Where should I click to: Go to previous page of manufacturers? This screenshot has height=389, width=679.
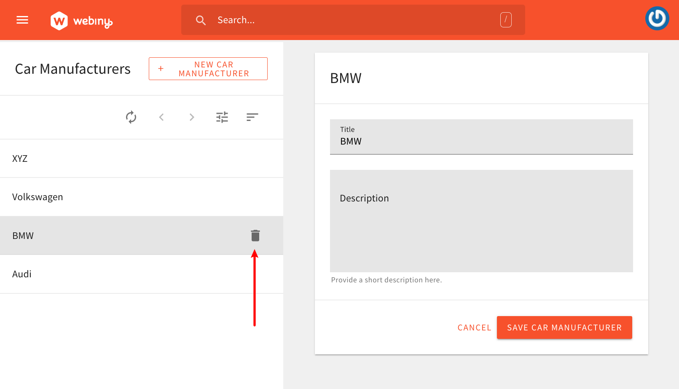tap(161, 117)
